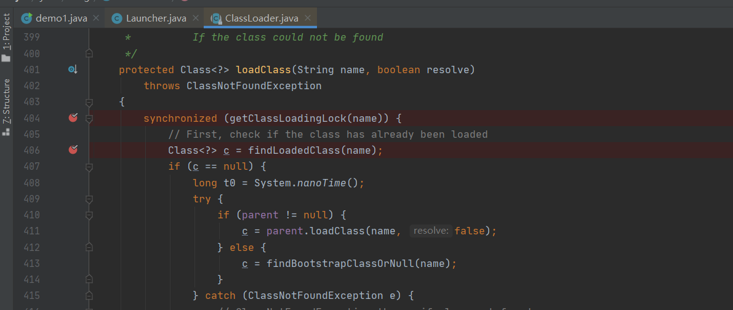Click the overridden method gutter icon at line 401

pos(73,70)
